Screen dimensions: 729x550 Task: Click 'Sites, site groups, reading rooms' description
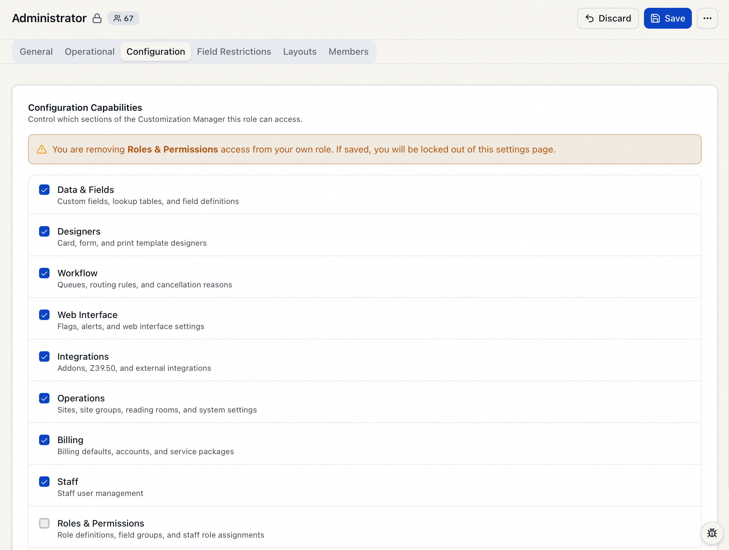pos(157,410)
